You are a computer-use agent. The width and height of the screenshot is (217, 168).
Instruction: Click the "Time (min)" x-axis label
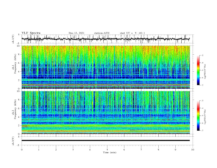point(110,152)
